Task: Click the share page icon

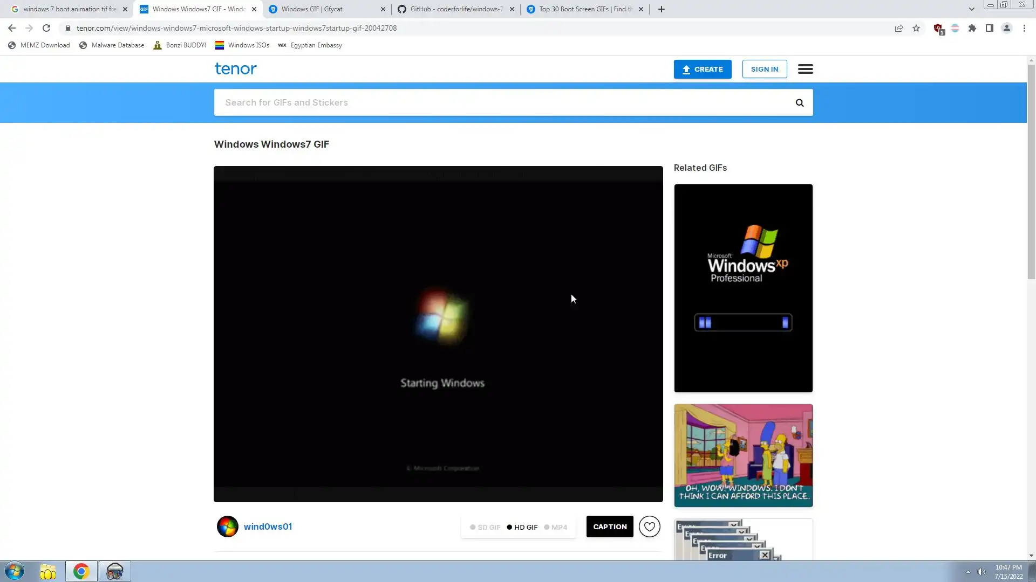Action: (x=898, y=28)
